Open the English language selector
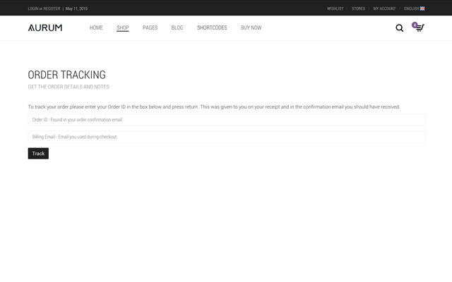Screen dimensions: 452x282 coord(411,8)
